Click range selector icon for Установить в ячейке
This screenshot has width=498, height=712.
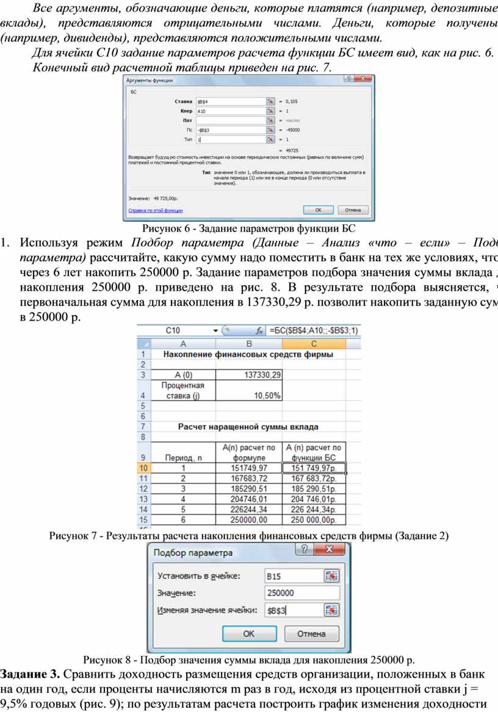pyautogui.click(x=332, y=576)
